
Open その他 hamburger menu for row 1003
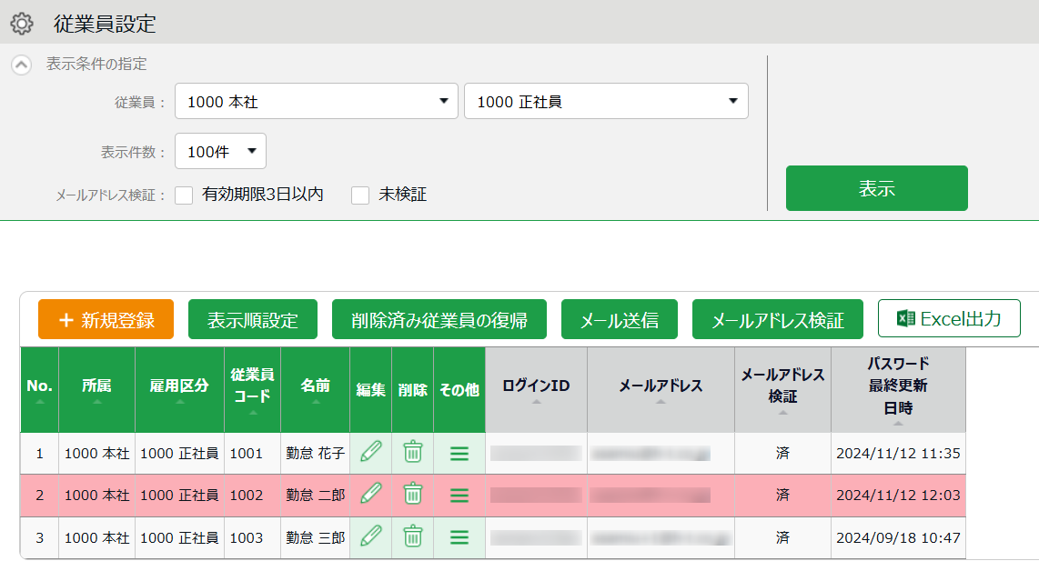[x=459, y=538]
